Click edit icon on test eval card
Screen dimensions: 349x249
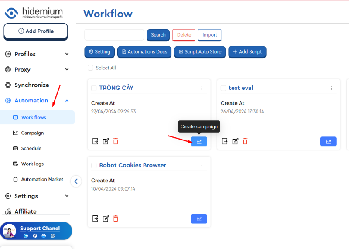coord(235,141)
